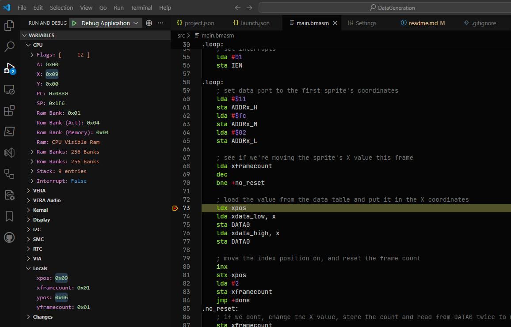Expand the Kernal group

coord(28,210)
